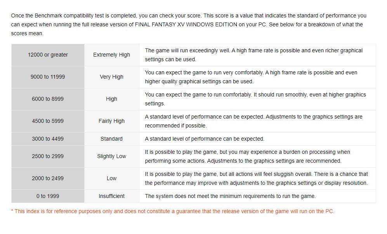
Task: Select the "4500 to 5999" score range
Action: [48, 121]
